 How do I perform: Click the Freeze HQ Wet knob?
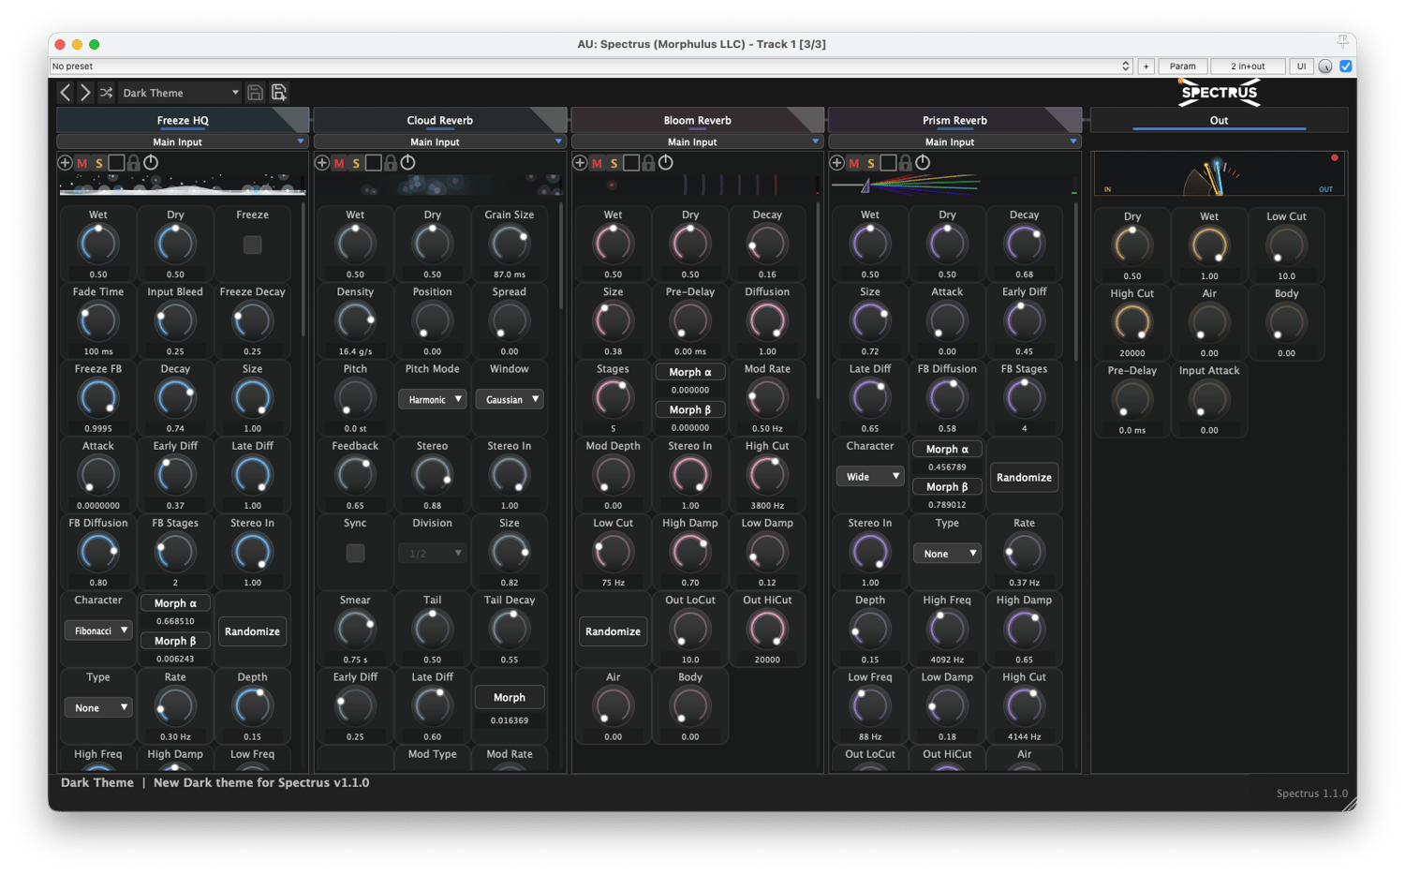click(x=98, y=245)
